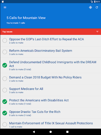The height and width of the screenshot is (135, 101).
Task: Open Reform America's Discriminatory Bail System issue
Action: tap(50, 52)
